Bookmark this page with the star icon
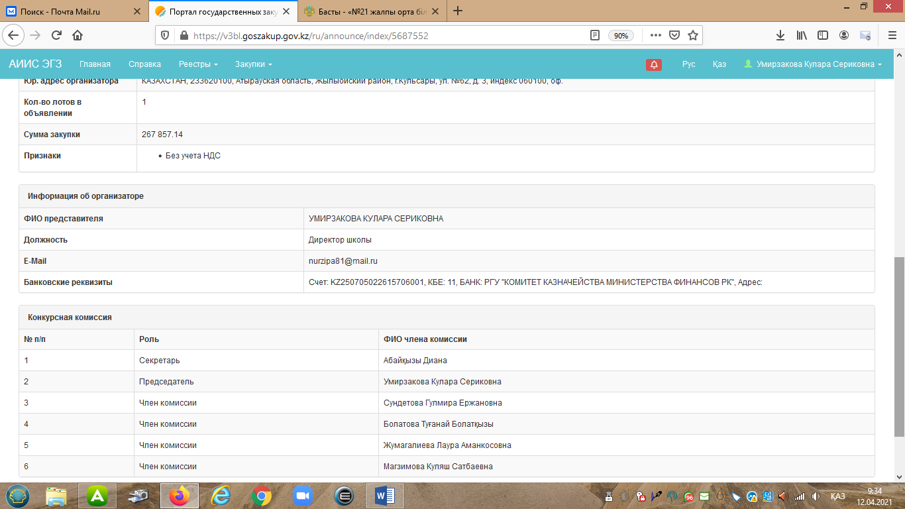The height and width of the screenshot is (509, 905). (x=693, y=36)
